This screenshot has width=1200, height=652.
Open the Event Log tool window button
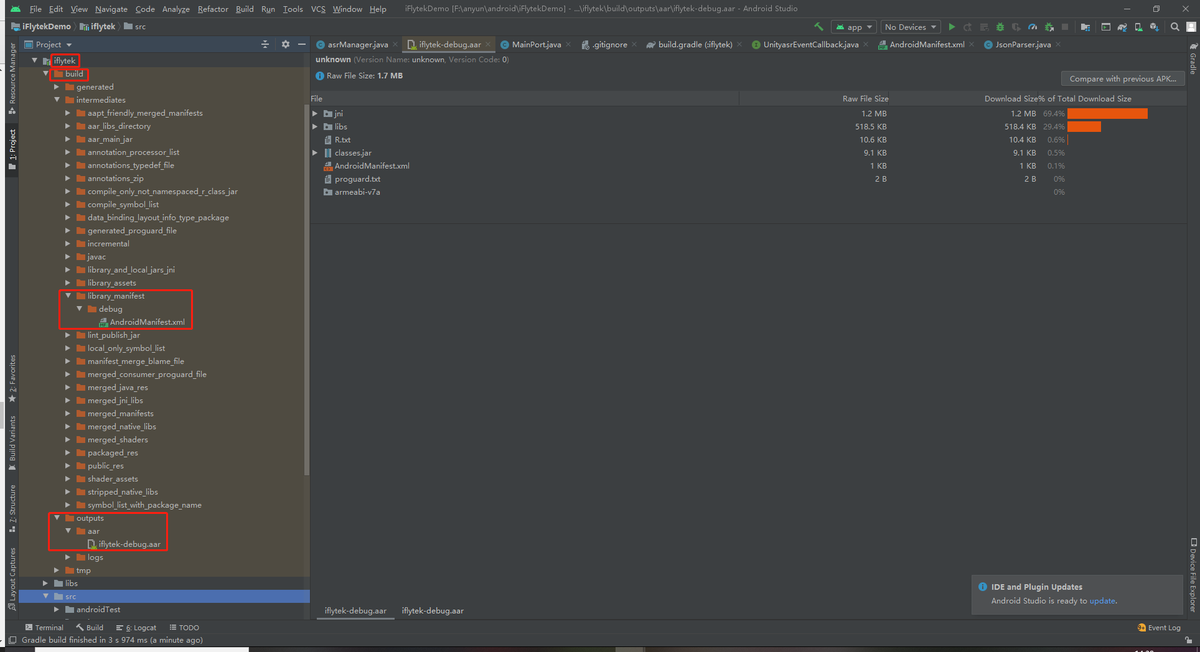(1159, 627)
